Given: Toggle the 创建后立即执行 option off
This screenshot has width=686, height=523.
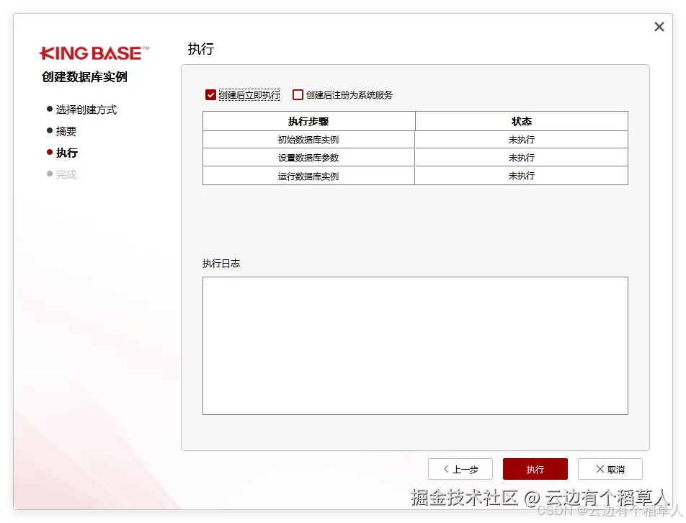Looking at the screenshot, I should pyautogui.click(x=210, y=94).
